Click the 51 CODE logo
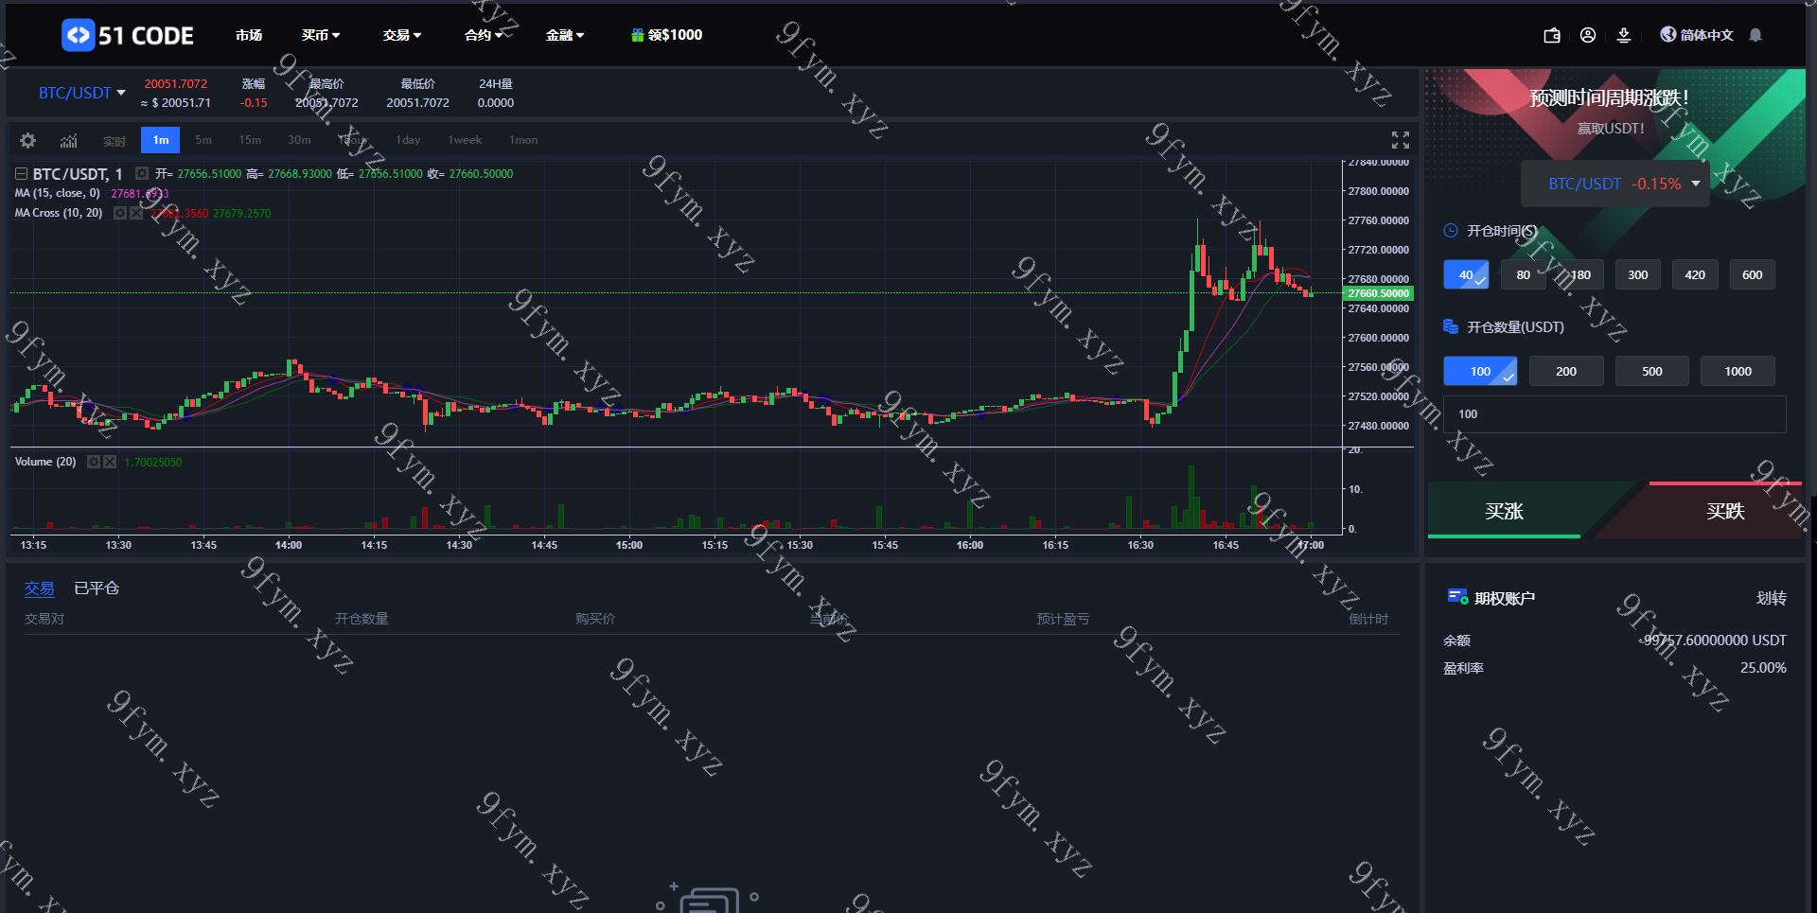 (128, 35)
